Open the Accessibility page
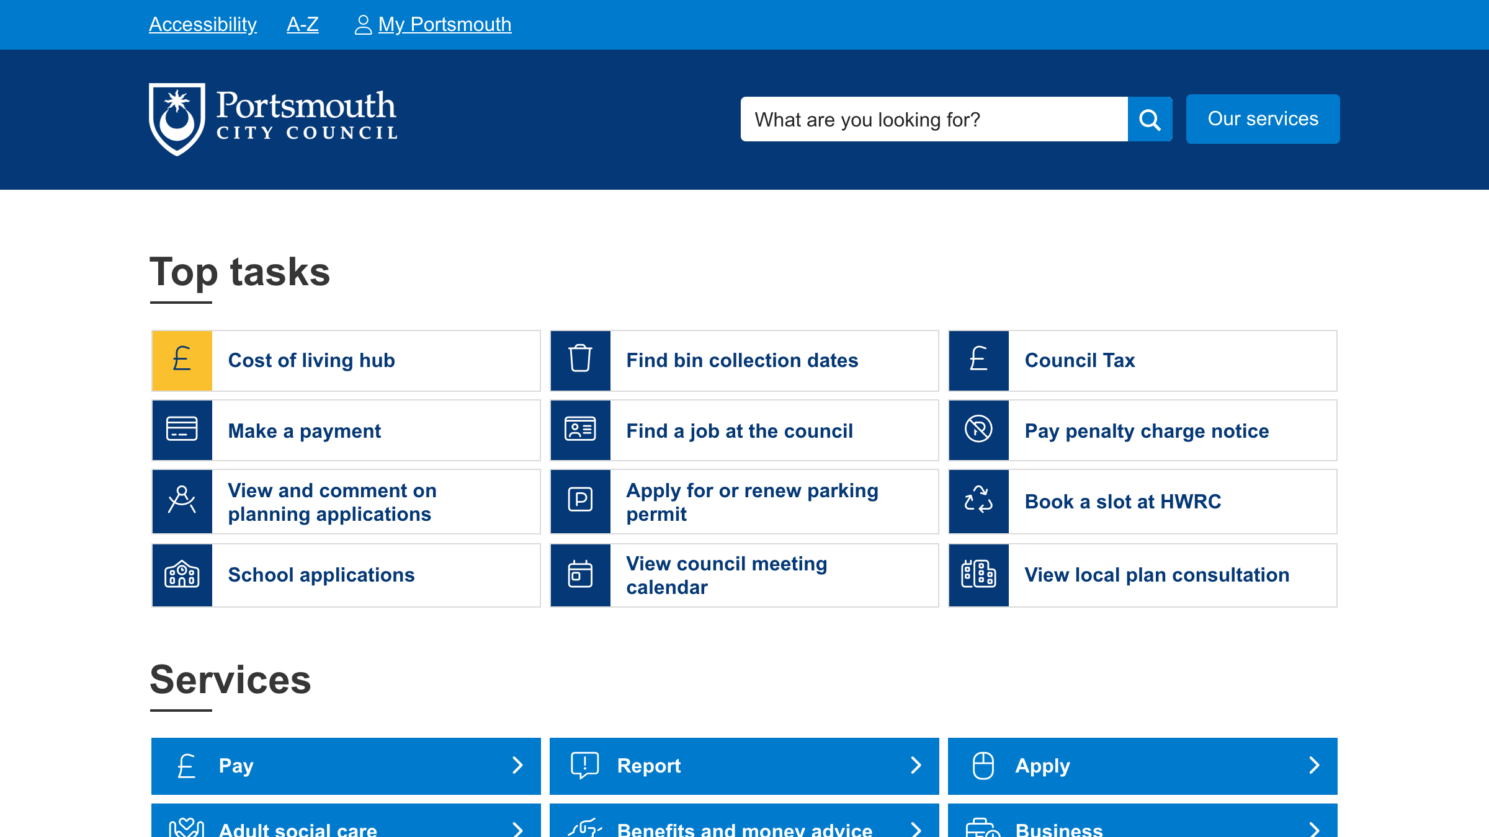 (202, 24)
